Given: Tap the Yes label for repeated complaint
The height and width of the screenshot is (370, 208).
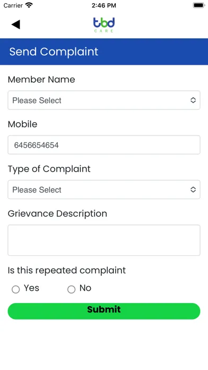Looking at the screenshot, I should coord(31,288).
